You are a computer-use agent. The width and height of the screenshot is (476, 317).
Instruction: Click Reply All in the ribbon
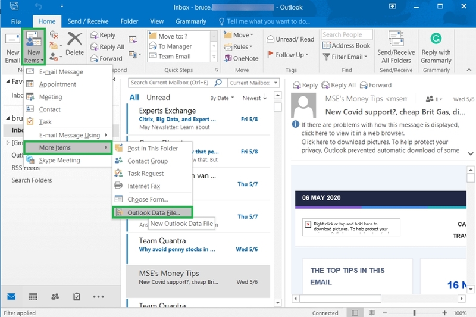(107, 47)
